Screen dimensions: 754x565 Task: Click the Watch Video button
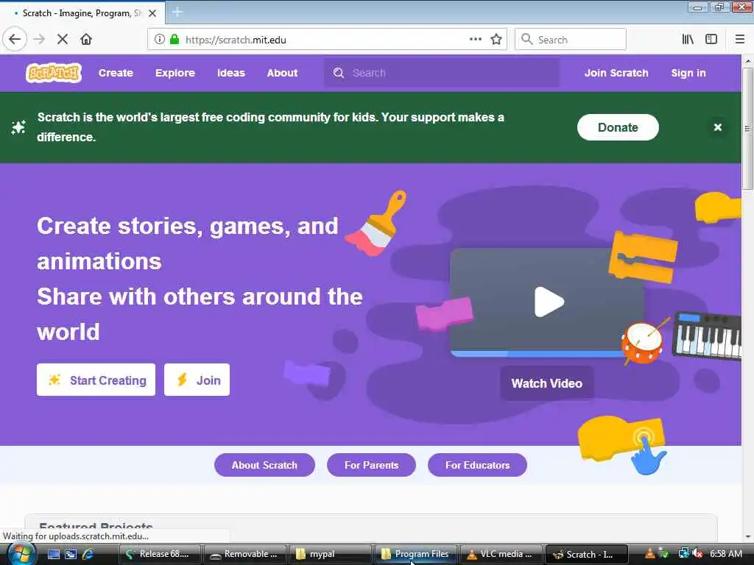(x=547, y=383)
